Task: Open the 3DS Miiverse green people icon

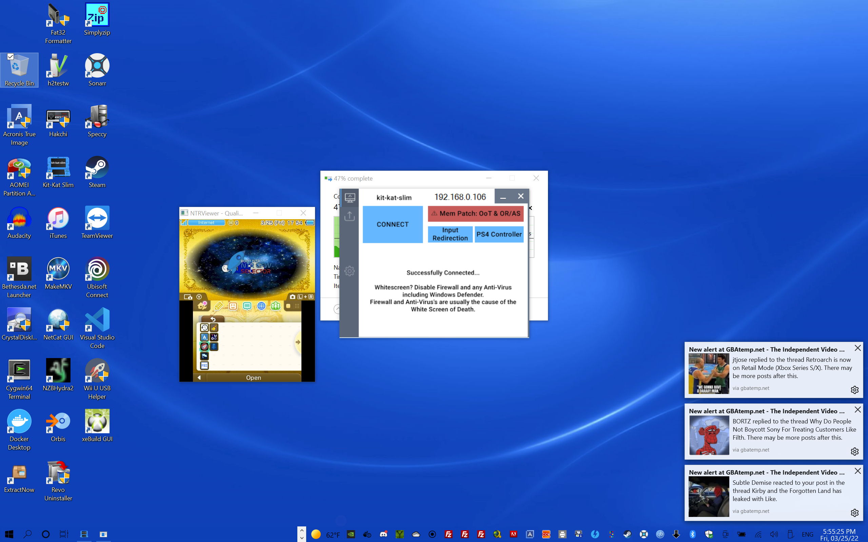Action: (275, 306)
